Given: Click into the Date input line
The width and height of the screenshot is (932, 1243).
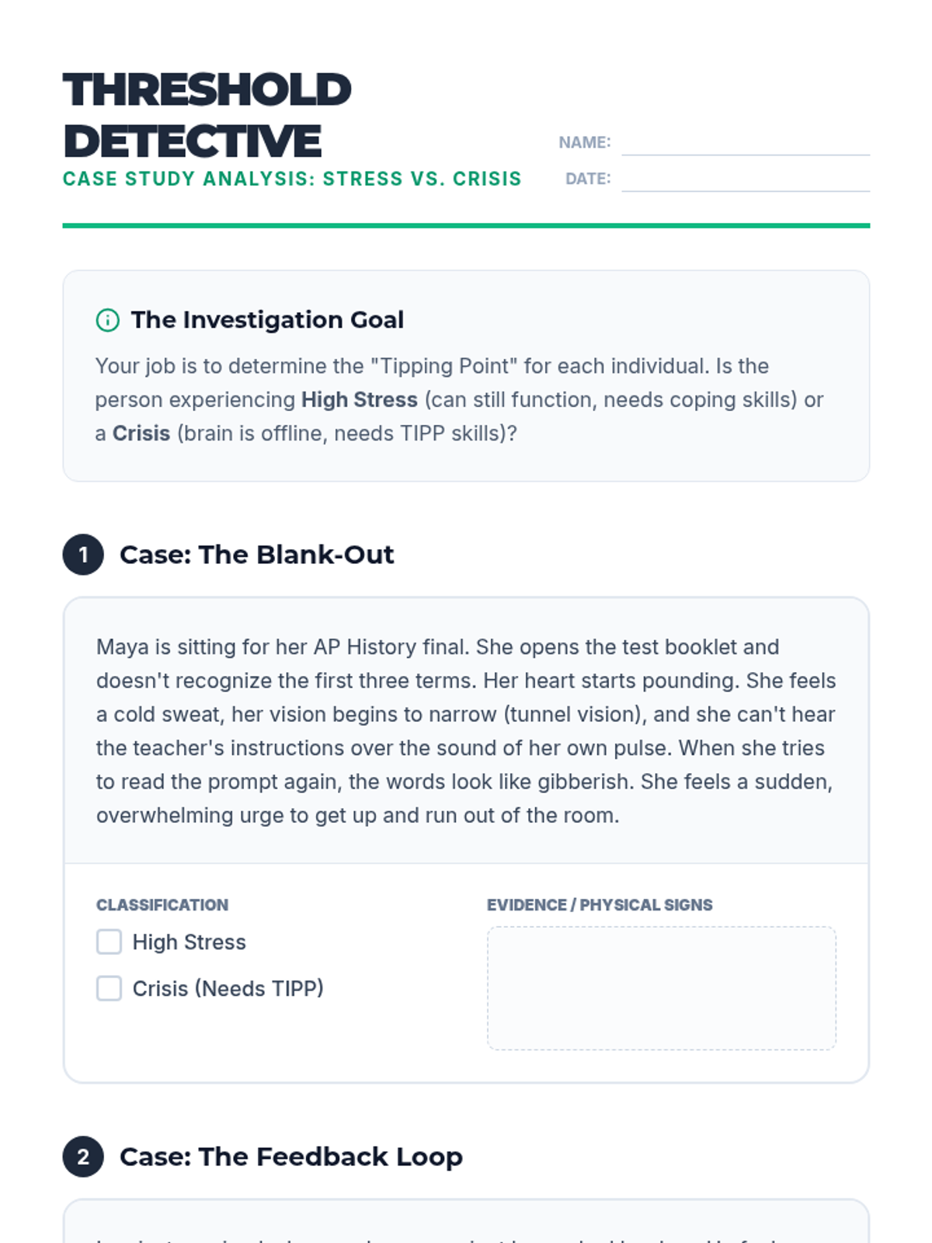Looking at the screenshot, I should click(x=745, y=179).
